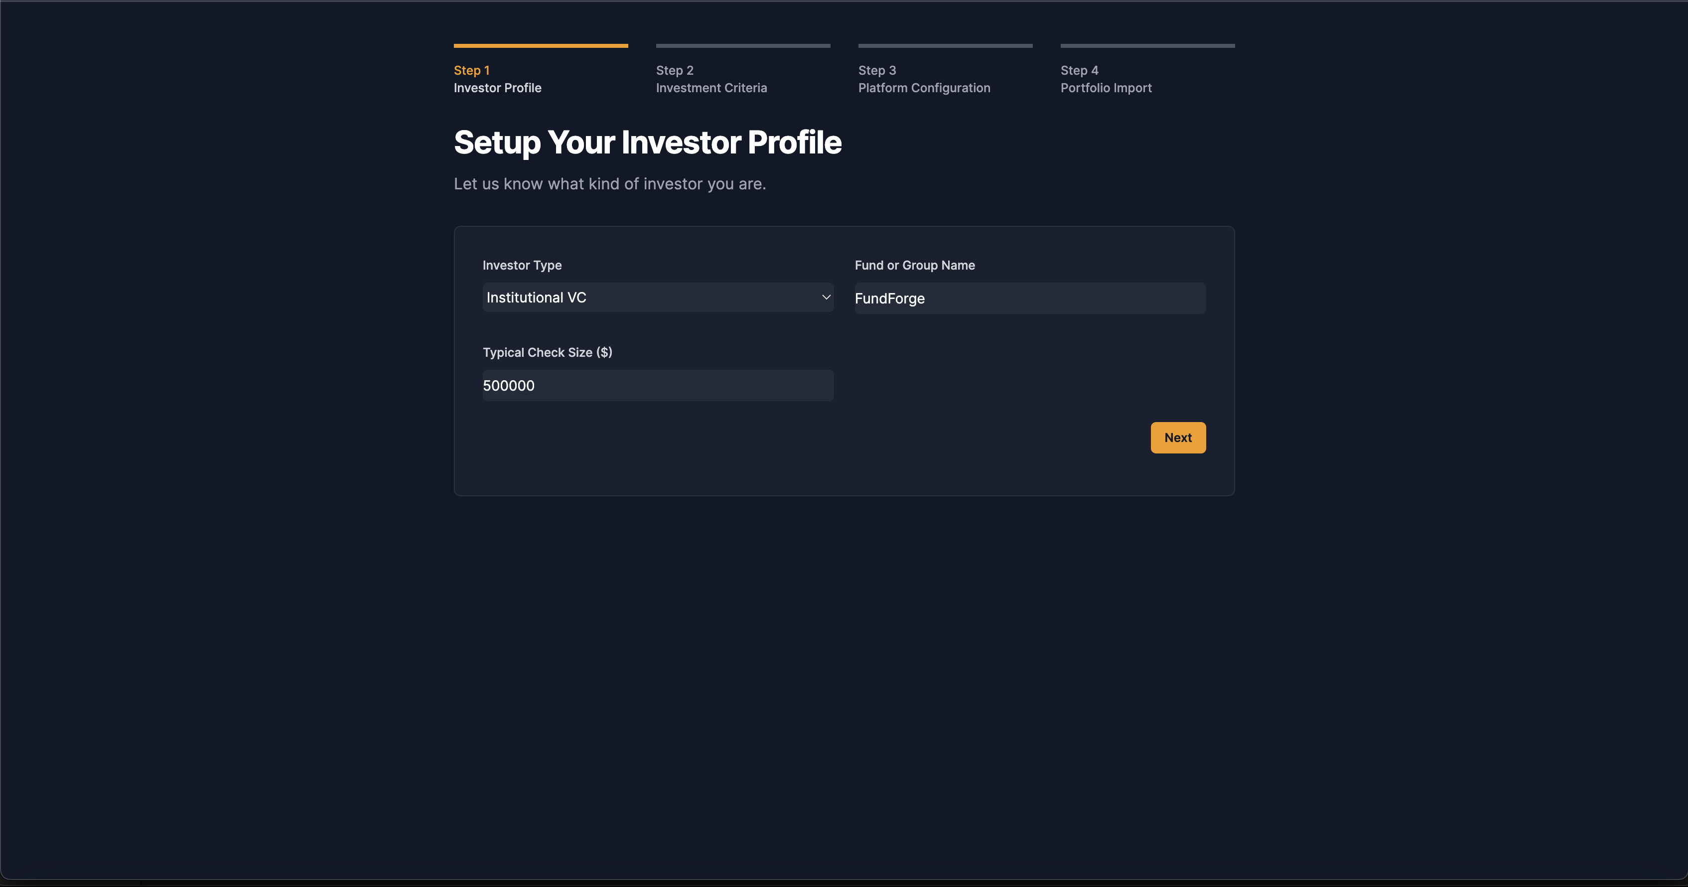The width and height of the screenshot is (1688, 887).
Task: Click the orange Step 1 progress bar
Action: [541, 46]
